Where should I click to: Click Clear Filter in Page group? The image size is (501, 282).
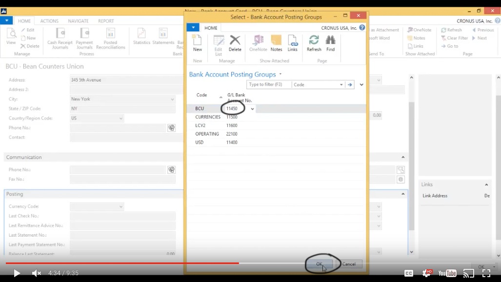[x=454, y=38]
